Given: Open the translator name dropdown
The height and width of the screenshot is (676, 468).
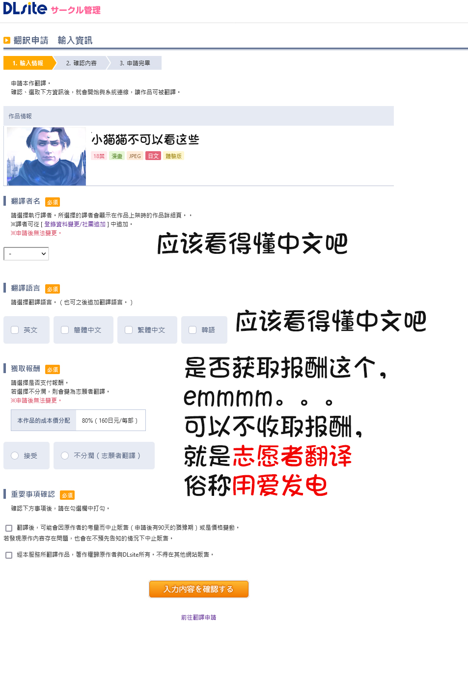Looking at the screenshot, I should (26, 254).
